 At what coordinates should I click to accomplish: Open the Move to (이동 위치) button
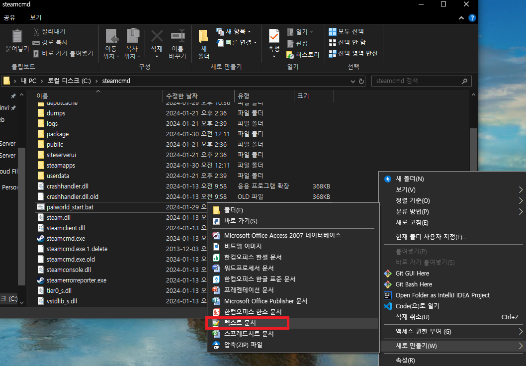[x=111, y=44]
